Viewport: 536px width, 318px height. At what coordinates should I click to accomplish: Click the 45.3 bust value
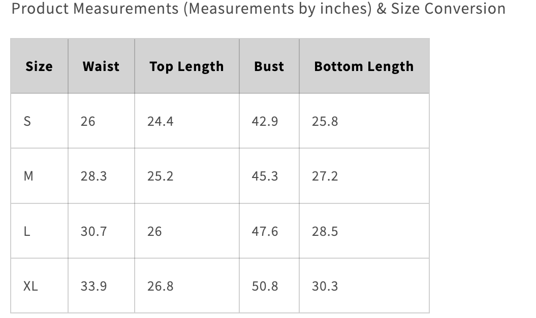click(265, 176)
